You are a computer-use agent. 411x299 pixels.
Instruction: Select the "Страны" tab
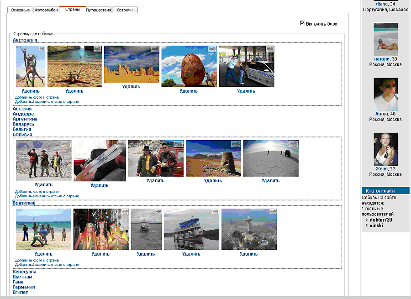73,10
